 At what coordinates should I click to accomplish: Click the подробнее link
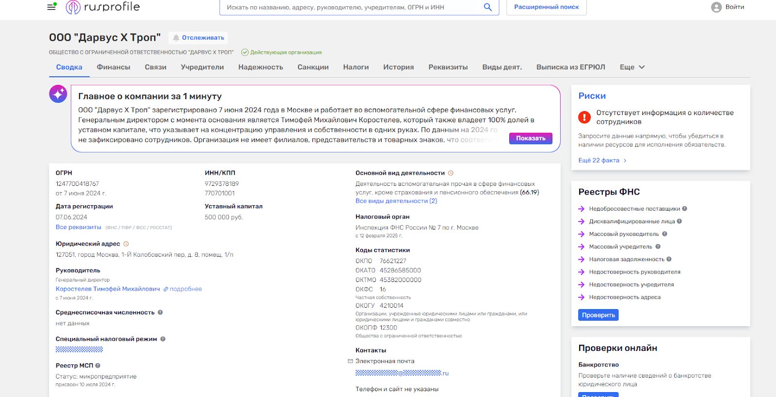[x=186, y=289]
